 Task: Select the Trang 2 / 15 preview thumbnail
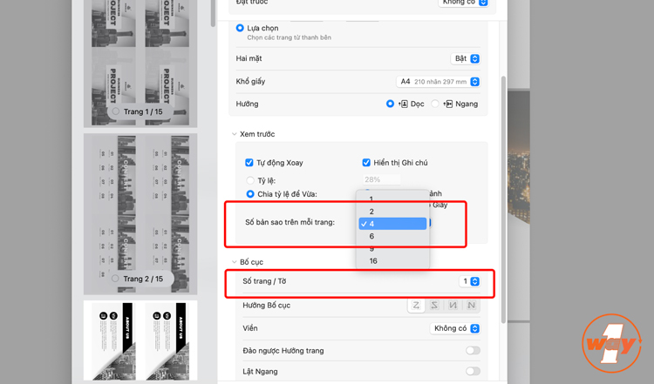click(140, 214)
